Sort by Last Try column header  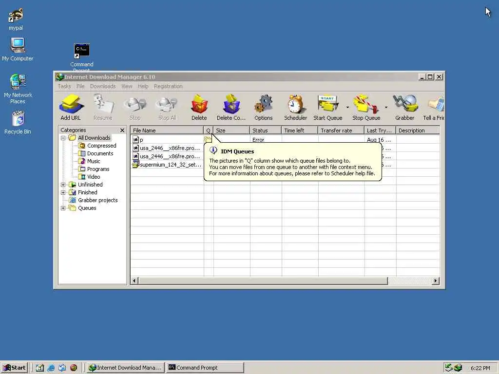[380, 131]
